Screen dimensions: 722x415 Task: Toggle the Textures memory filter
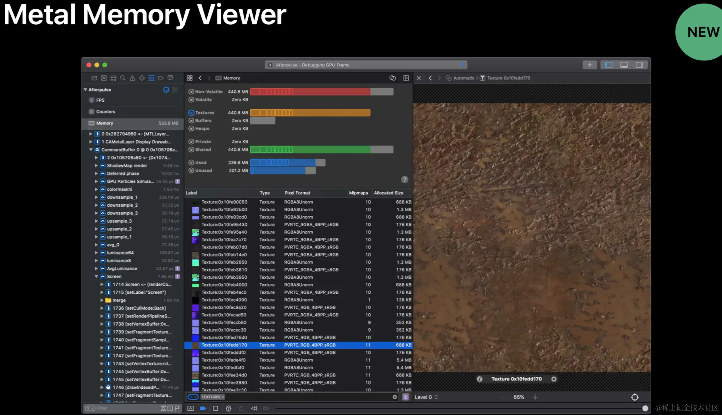[x=191, y=112]
